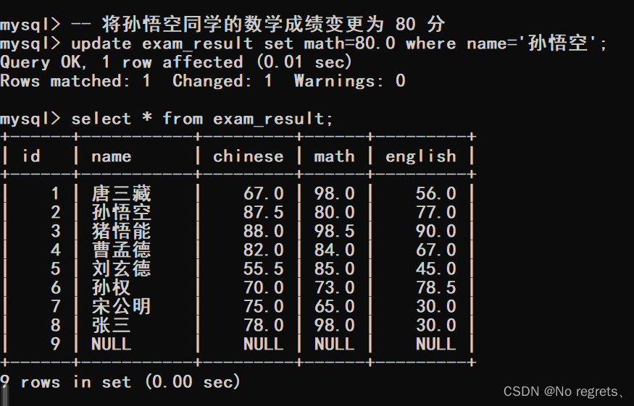Click the name cell 孙权
This screenshot has width=634, height=406.
pyautogui.click(x=111, y=287)
